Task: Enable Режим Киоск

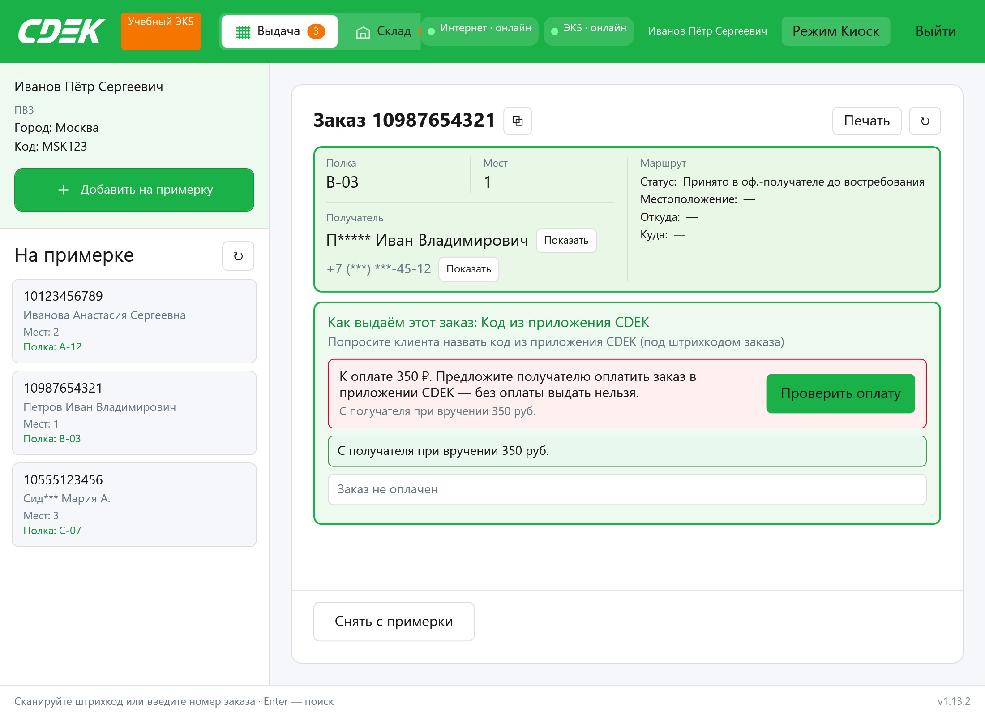Action: [835, 31]
